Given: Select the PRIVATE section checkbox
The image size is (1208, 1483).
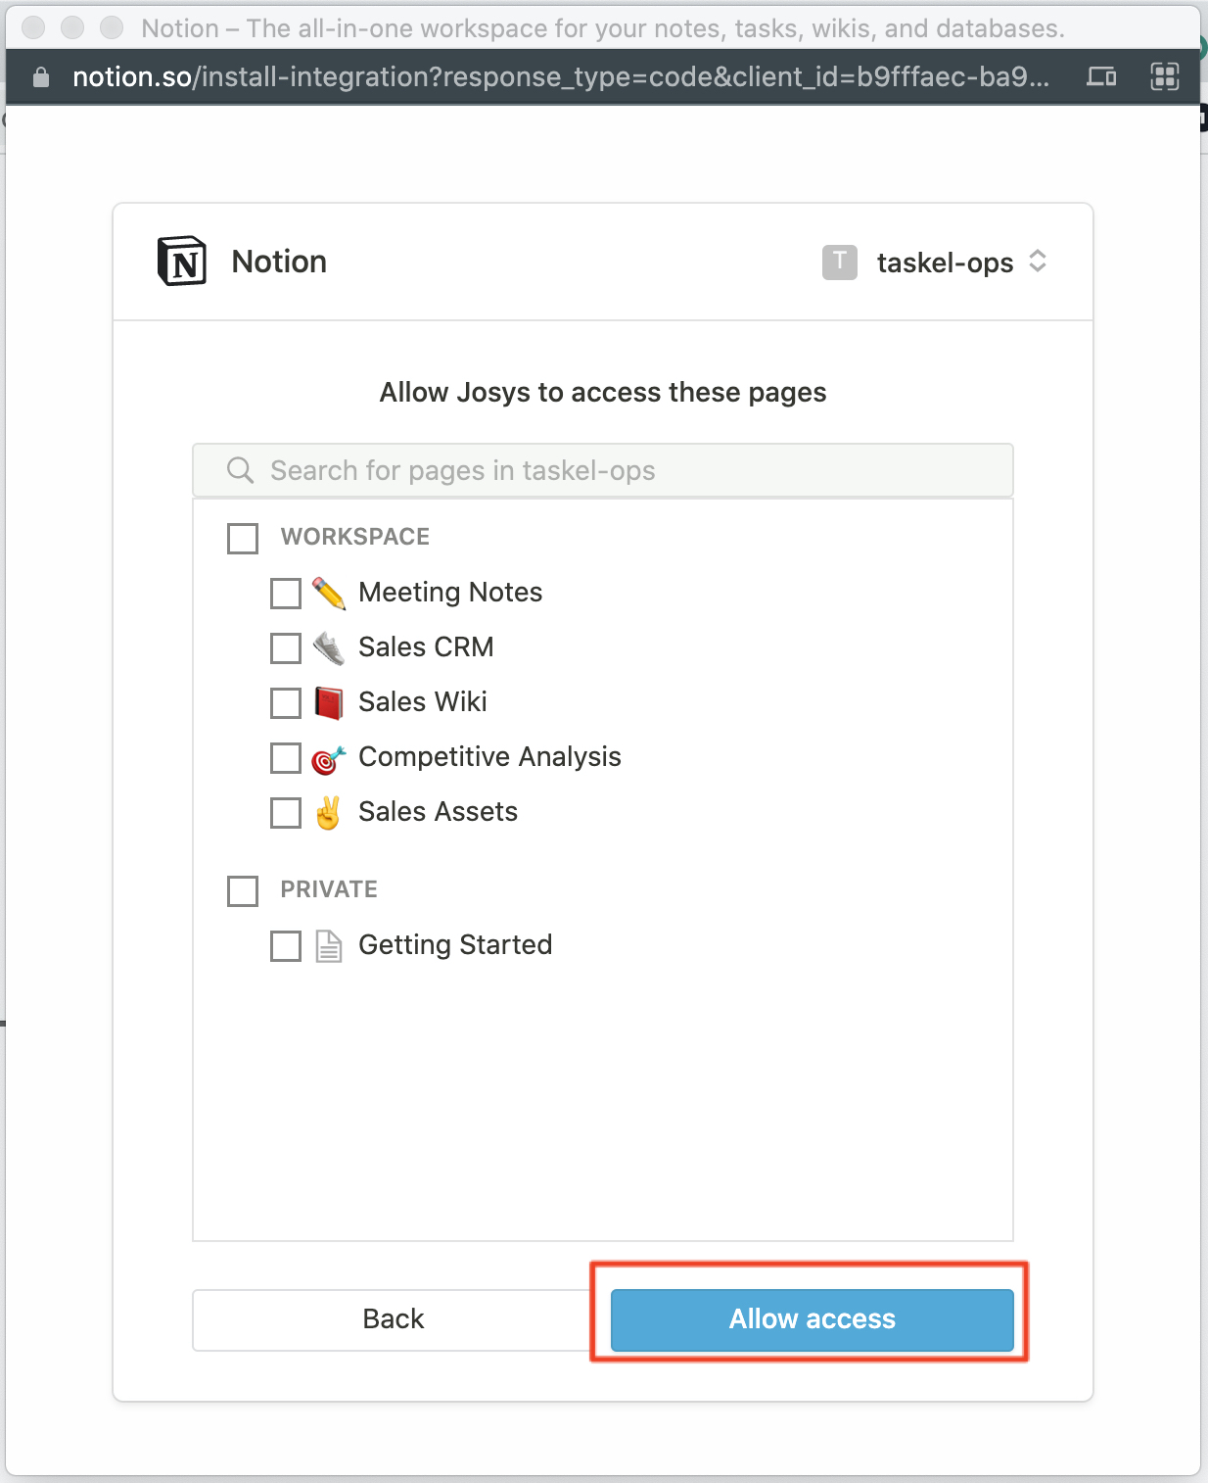Looking at the screenshot, I should (243, 890).
